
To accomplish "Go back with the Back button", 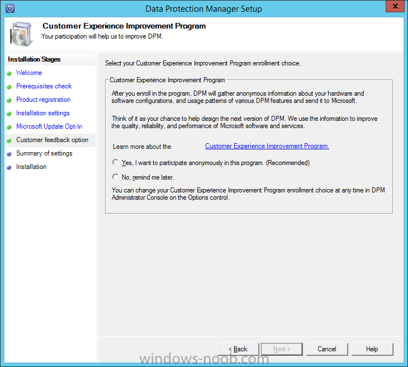I will 238,349.
